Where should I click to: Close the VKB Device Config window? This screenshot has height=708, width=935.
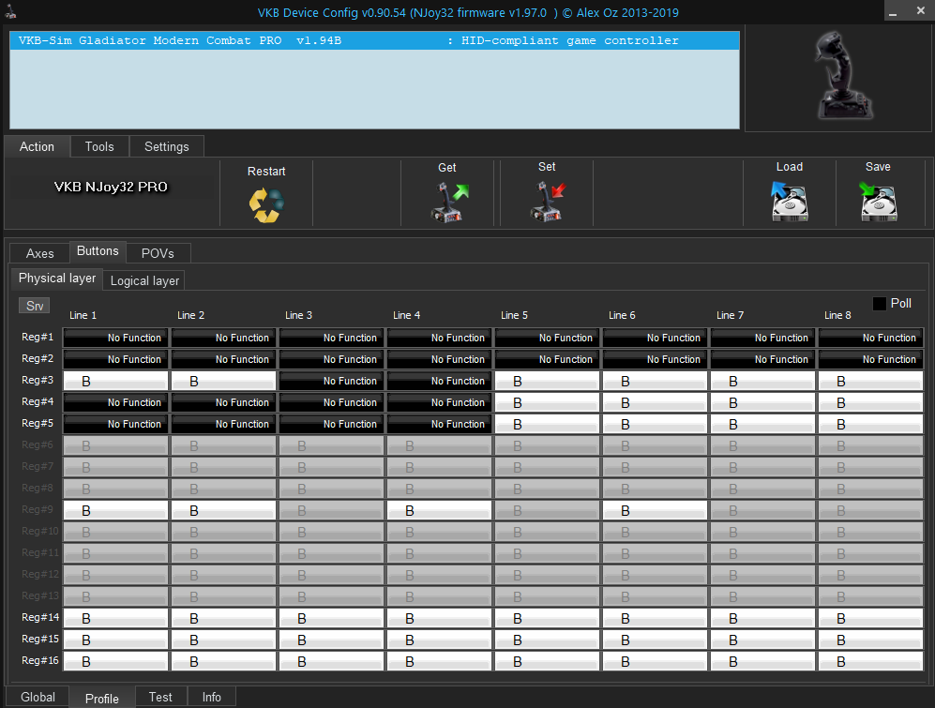click(x=920, y=10)
